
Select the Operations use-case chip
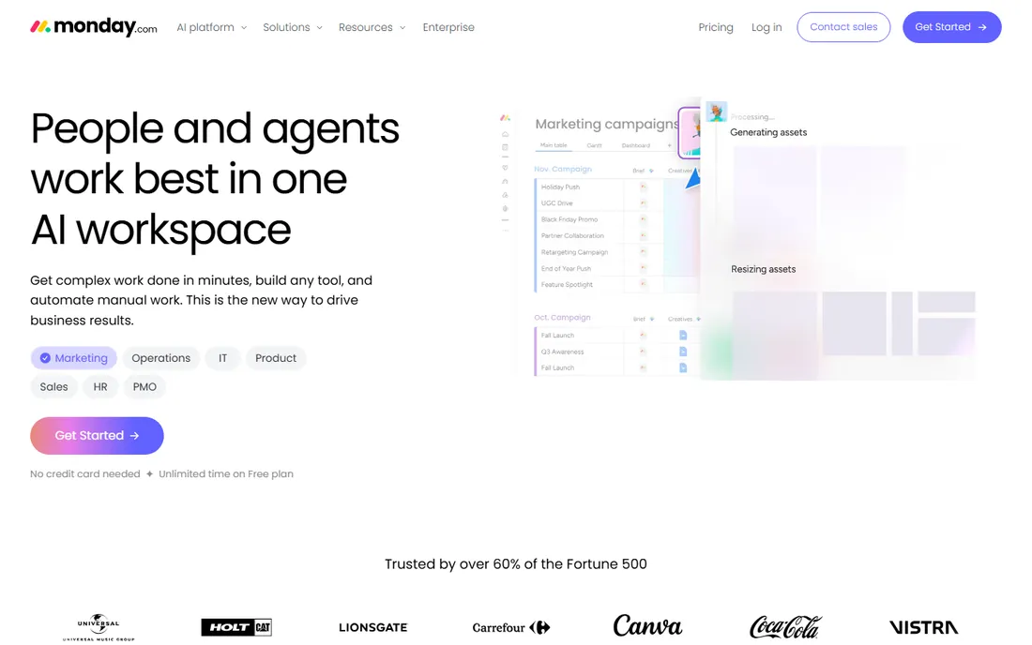coord(160,358)
